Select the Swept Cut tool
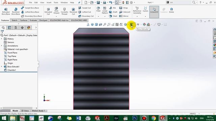This screenshot has height=121, width=216. [85, 8]
